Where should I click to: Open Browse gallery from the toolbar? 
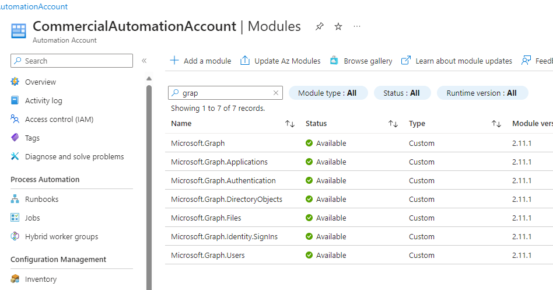pos(361,61)
